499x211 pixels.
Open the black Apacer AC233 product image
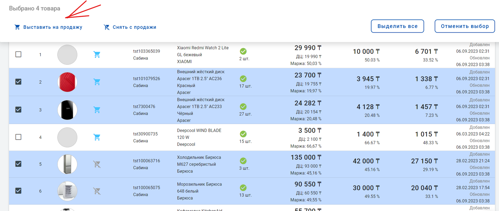coord(67,110)
